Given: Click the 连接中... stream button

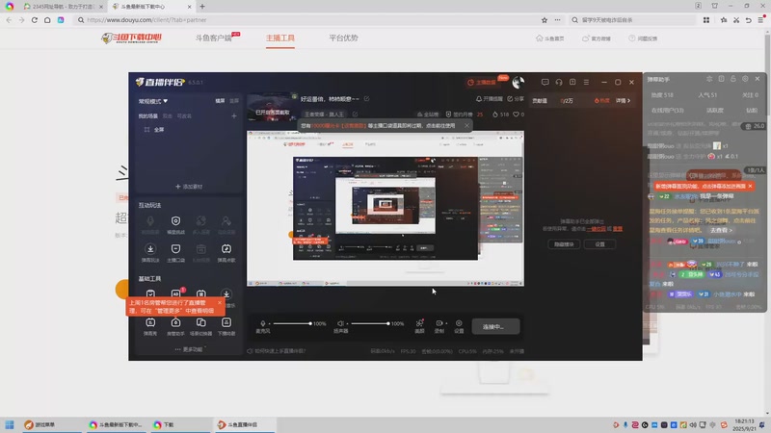Looking at the screenshot, I should click(x=495, y=326).
